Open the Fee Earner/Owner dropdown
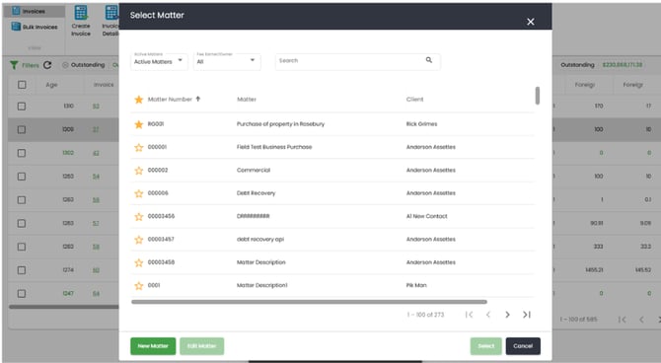The height and width of the screenshot is (363, 661). (x=227, y=61)
